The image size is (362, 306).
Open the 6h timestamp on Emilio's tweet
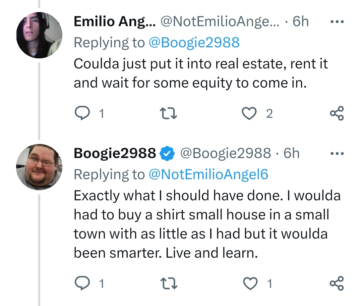[x=300, y=22]
